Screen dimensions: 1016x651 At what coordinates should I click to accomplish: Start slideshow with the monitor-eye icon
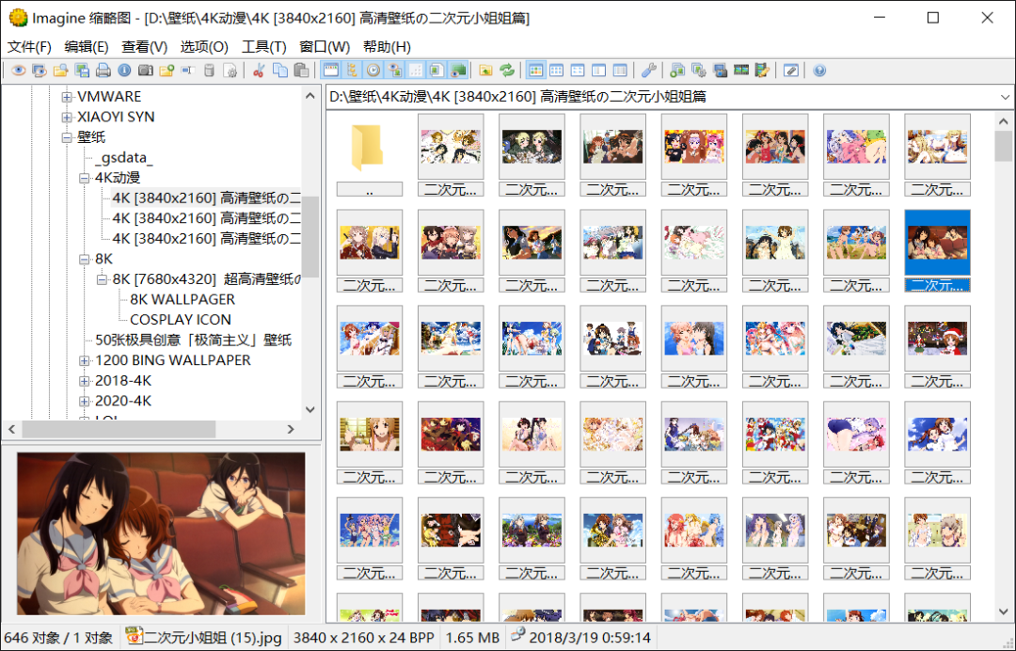pyautogui.click(x=40, y=71)
